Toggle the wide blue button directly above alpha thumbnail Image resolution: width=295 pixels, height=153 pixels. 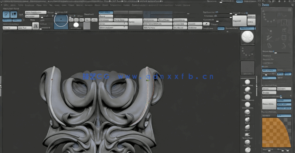click(247, 28)
